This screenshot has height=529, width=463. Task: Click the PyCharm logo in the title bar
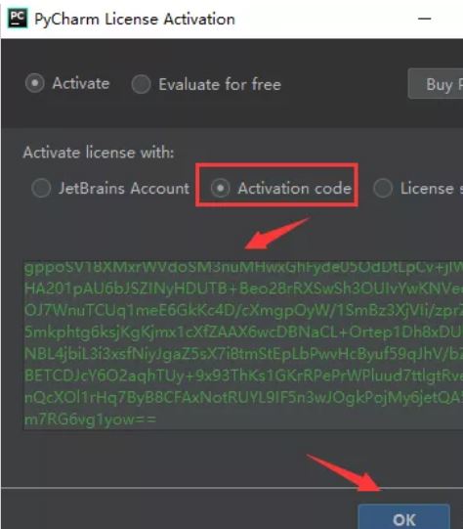(x=18, y=19)
